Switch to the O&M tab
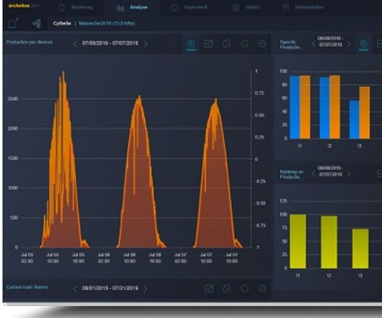The image size is (382, 318). (x=245, y=8)
